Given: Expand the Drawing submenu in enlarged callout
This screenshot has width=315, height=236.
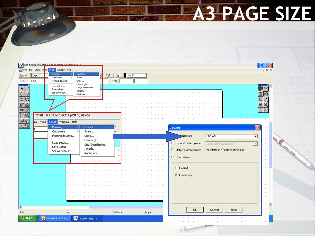Looking at the screenshot, I should tap(64, 127).
